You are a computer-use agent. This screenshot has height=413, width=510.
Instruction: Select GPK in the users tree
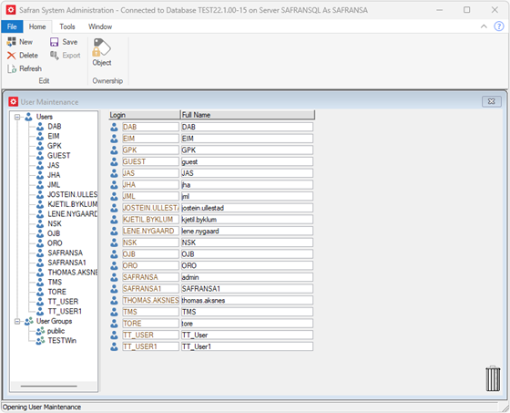pyautogui.click(x=55, y=146)
